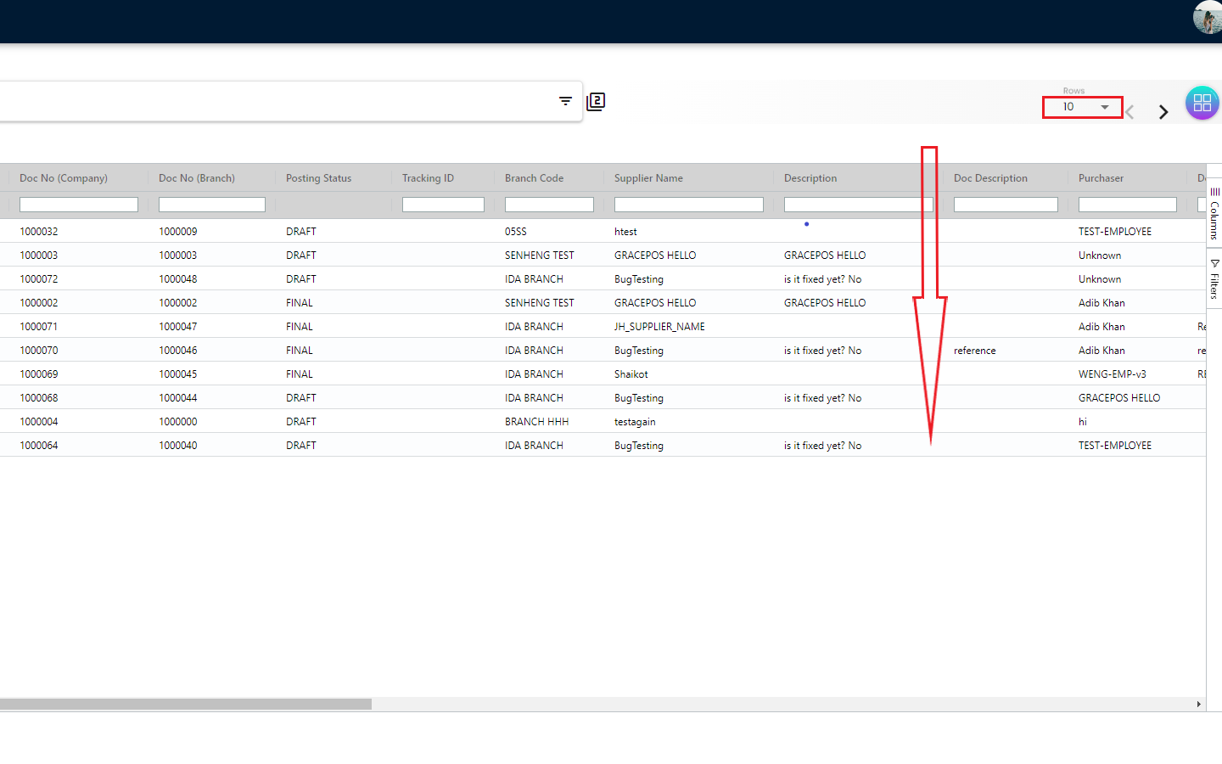Image resolution: width=1222 pixels, height=764 pixels.
Task: Click the Doc No (Company) filter box
Action: click(x=78, y=205)
